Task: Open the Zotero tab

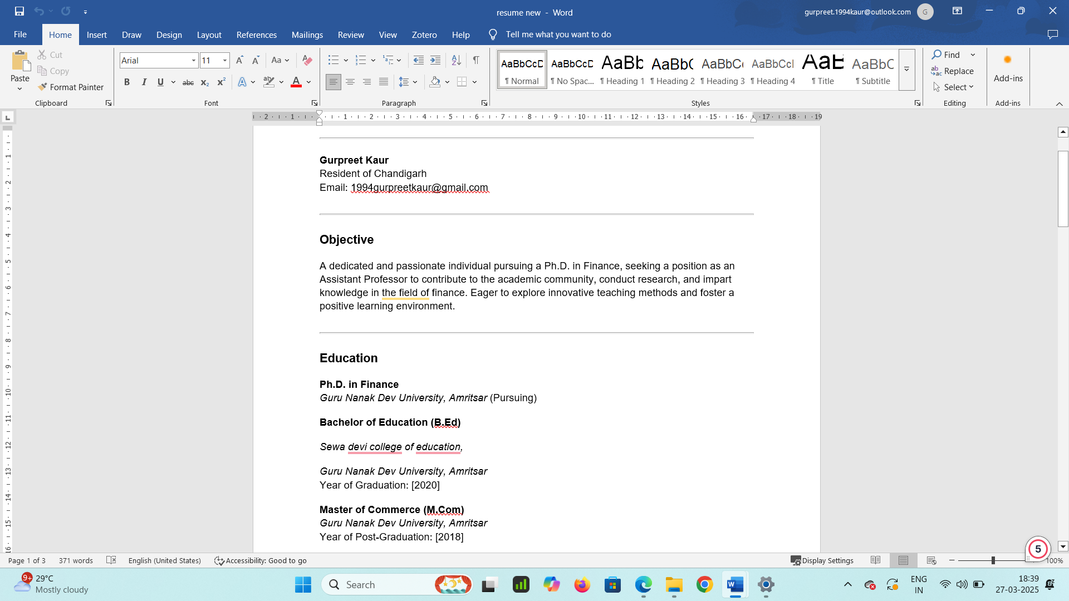Action: (x=424, y=35)
